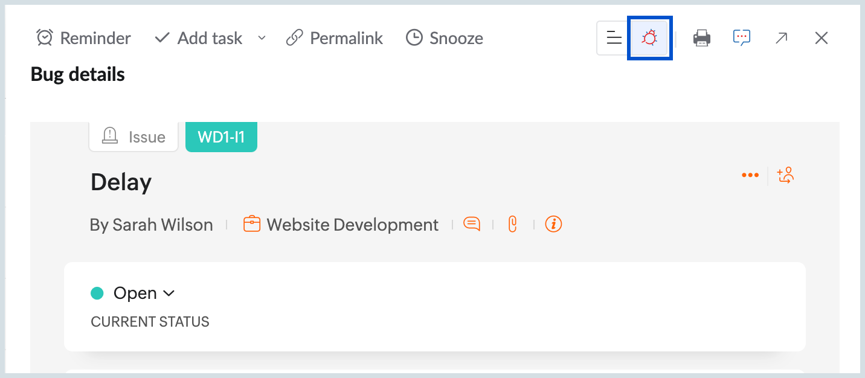The width and height of the screenshot is (865, 378).
Task: Open the chat bubble icon in toolbar
Action: (741, 38)
